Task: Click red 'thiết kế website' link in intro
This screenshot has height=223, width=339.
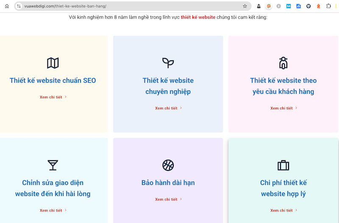Action: (x=198, y=17)
